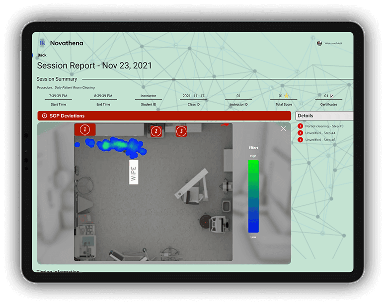Open Unverified - Step #4 detail
This screenshot has height=304, width=385.
click(320, 133)
